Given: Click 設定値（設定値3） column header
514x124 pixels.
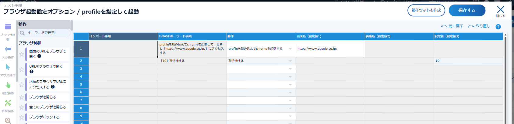Looking at the screenshot, I should pos(468,36).
